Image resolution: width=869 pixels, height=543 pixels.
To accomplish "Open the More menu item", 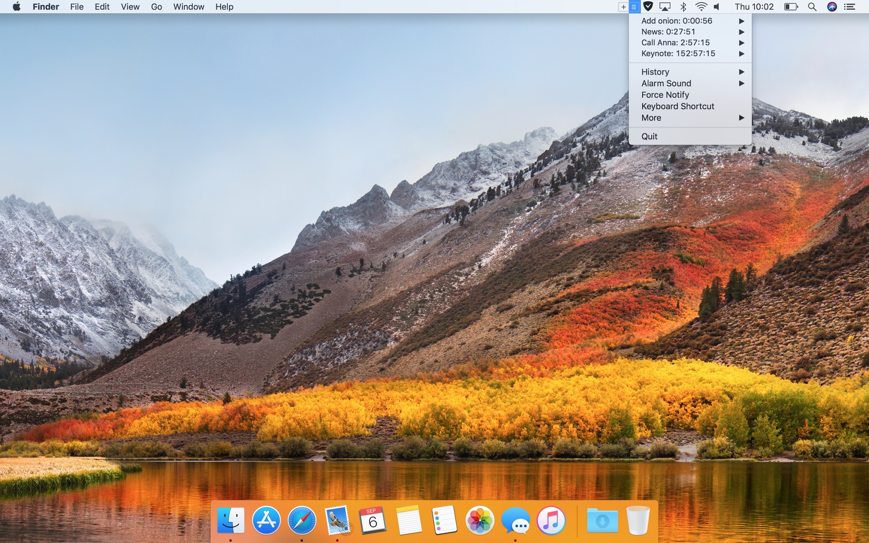I will point(690,118).
